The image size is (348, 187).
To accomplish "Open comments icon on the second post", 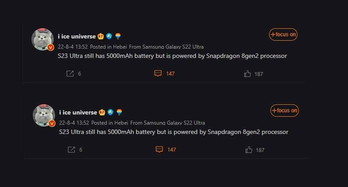I will 159,149.
